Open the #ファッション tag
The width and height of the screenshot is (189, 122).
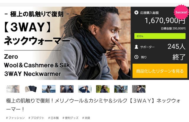[x=15, y=118]
